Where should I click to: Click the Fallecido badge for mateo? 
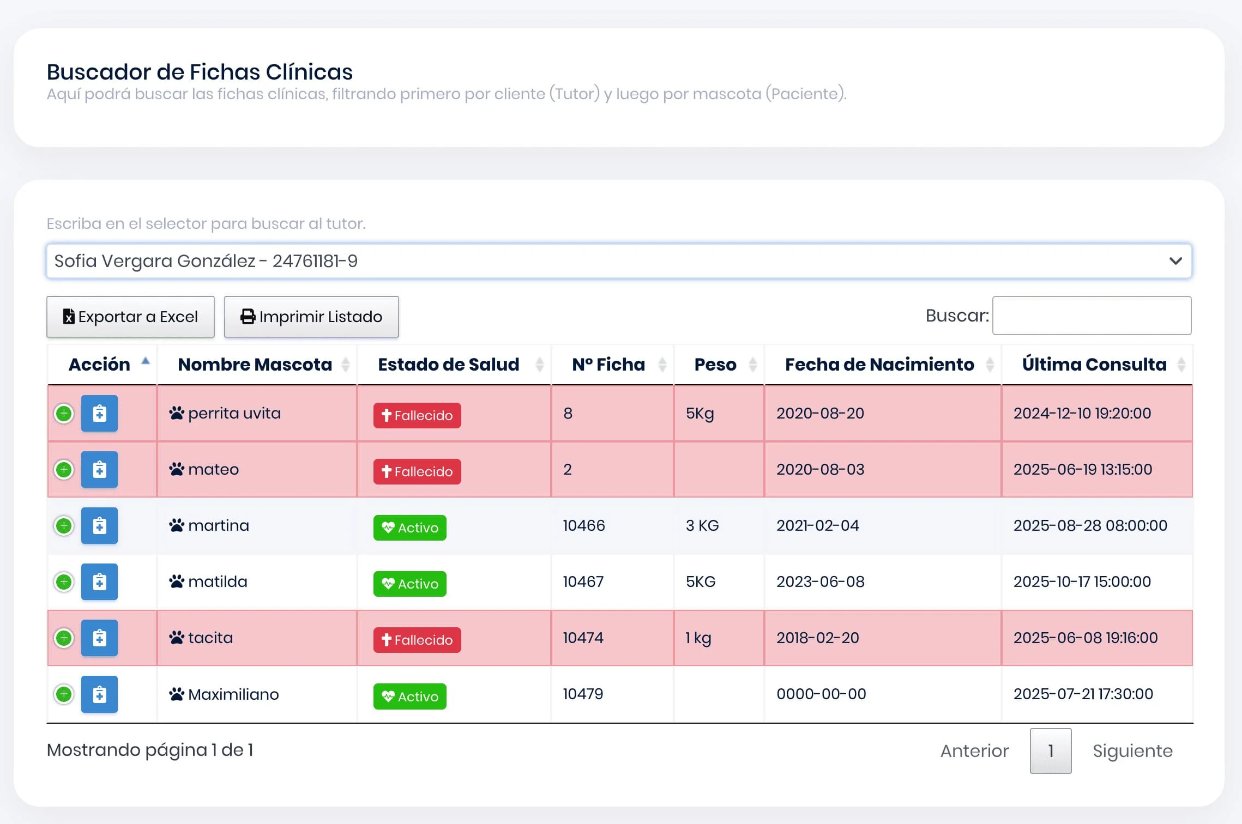(x=417, y=472)
